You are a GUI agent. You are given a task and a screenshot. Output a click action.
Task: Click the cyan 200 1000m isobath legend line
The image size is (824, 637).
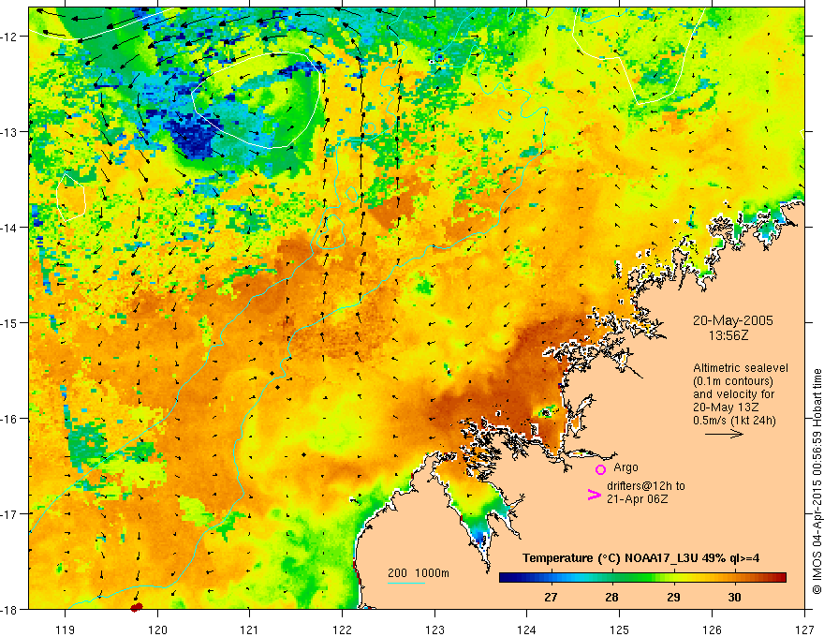[406, 583]
